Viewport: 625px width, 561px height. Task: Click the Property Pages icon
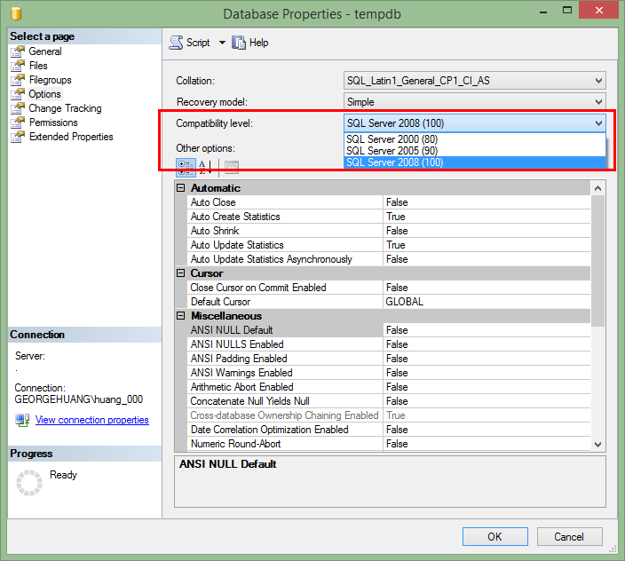coord(231,166)
